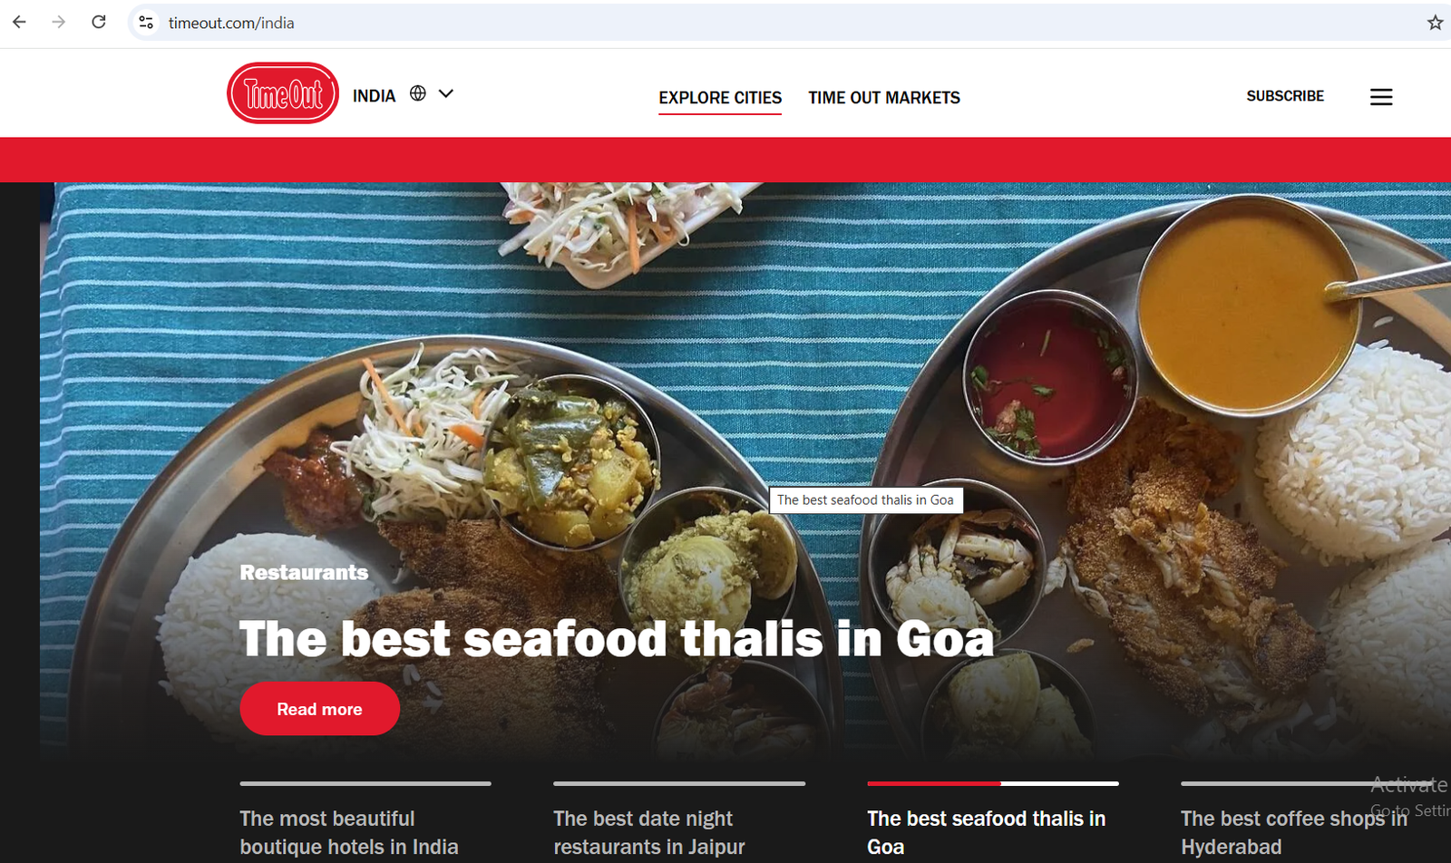Go back with the browser back arrow
Image resolution: width=1451 pixels, height=863 pixels.
click(19, 22)
